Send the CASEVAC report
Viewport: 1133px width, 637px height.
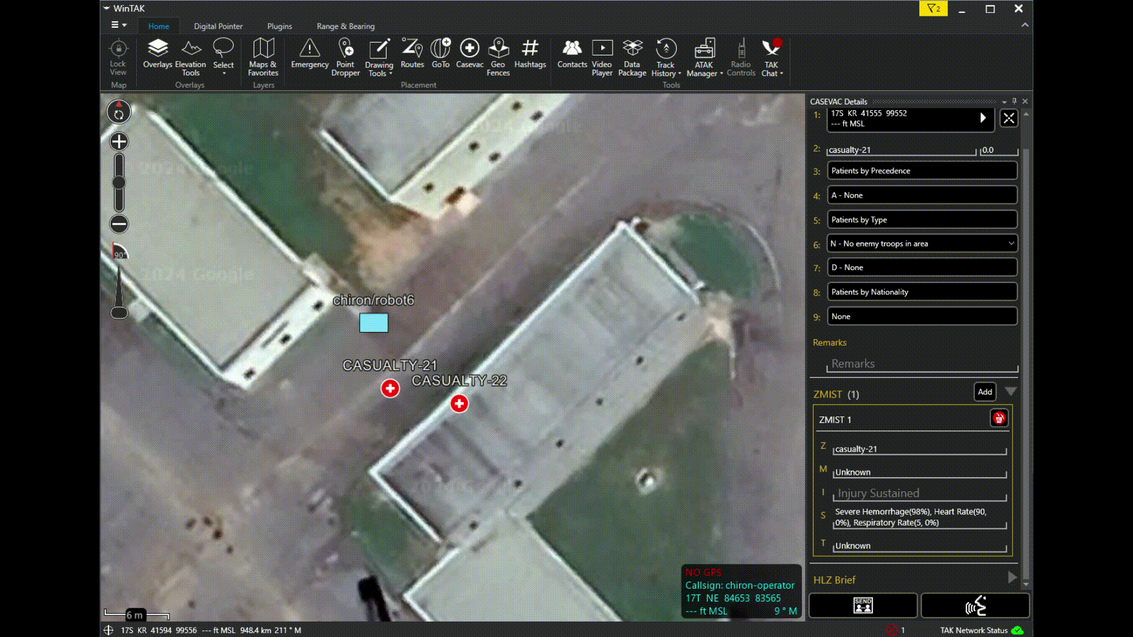point(863,605)
